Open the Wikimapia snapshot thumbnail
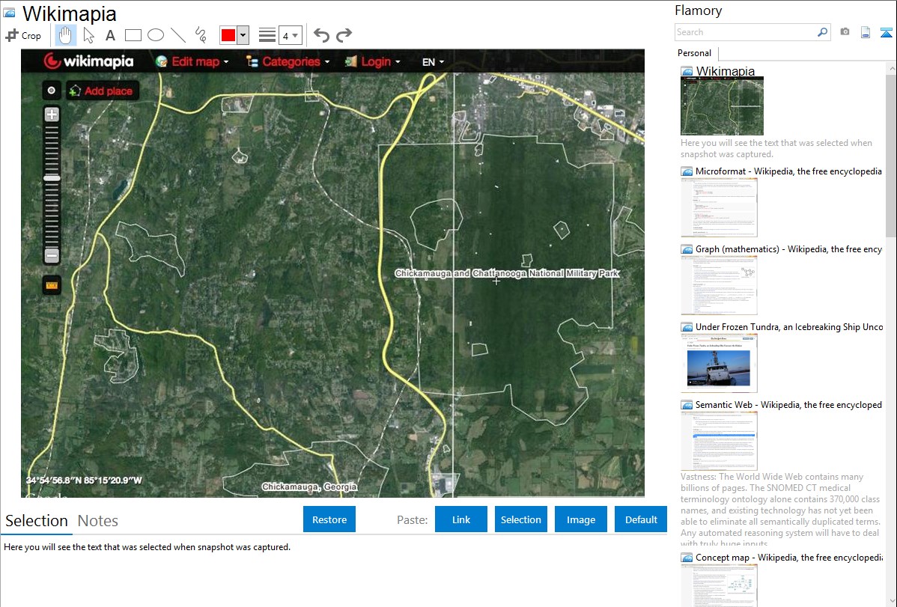 (x=722, y=106)
